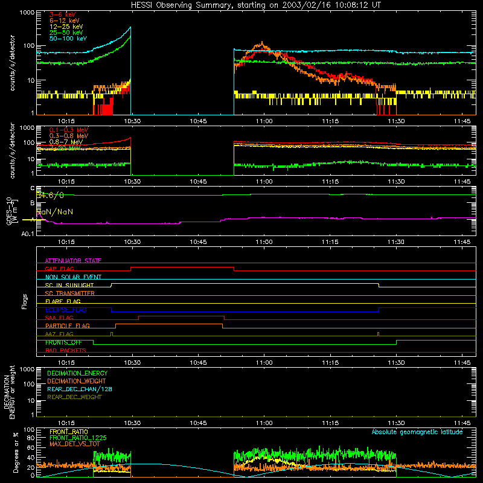This screenshot has width=483, height=483.
Task: Click the 25-50 keV legend label
Action: pyautogui.click(x=66, y=33)
